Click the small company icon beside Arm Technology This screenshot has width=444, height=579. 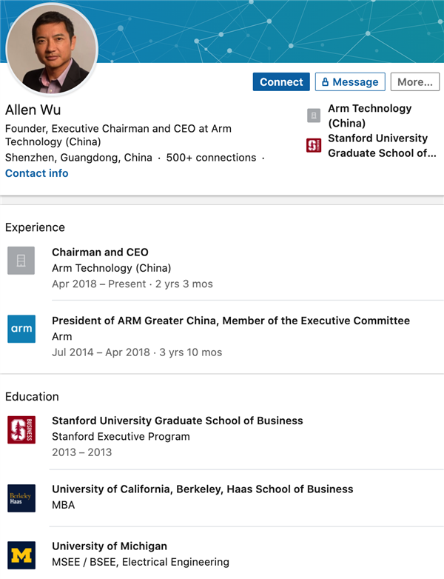coord(314,116)
